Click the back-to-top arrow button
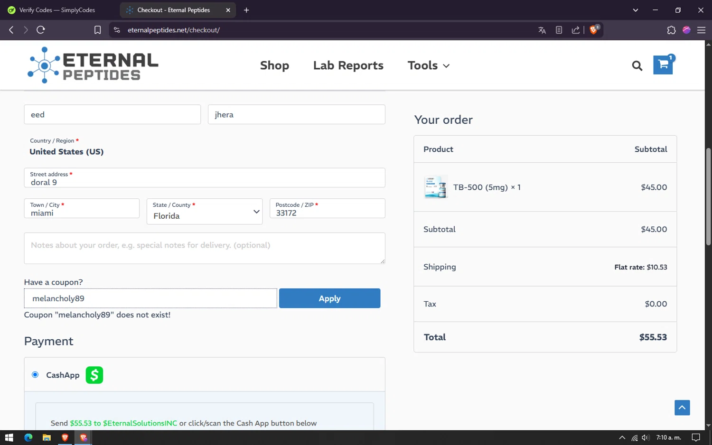Viewport: 712px width, 445px height. [x=682, y=408]
